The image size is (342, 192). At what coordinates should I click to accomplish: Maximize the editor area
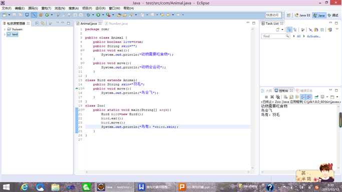(x=254, y=23)
